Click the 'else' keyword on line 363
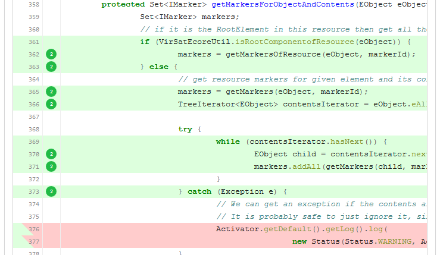This screenshot has height=255, width=440. [x=159, y=67]
